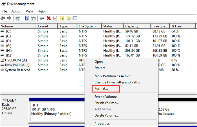The height and width of the screenshot is (127, 197).
Task: Click the Forward arrow toolbar icon
Action: click(10, 18)
